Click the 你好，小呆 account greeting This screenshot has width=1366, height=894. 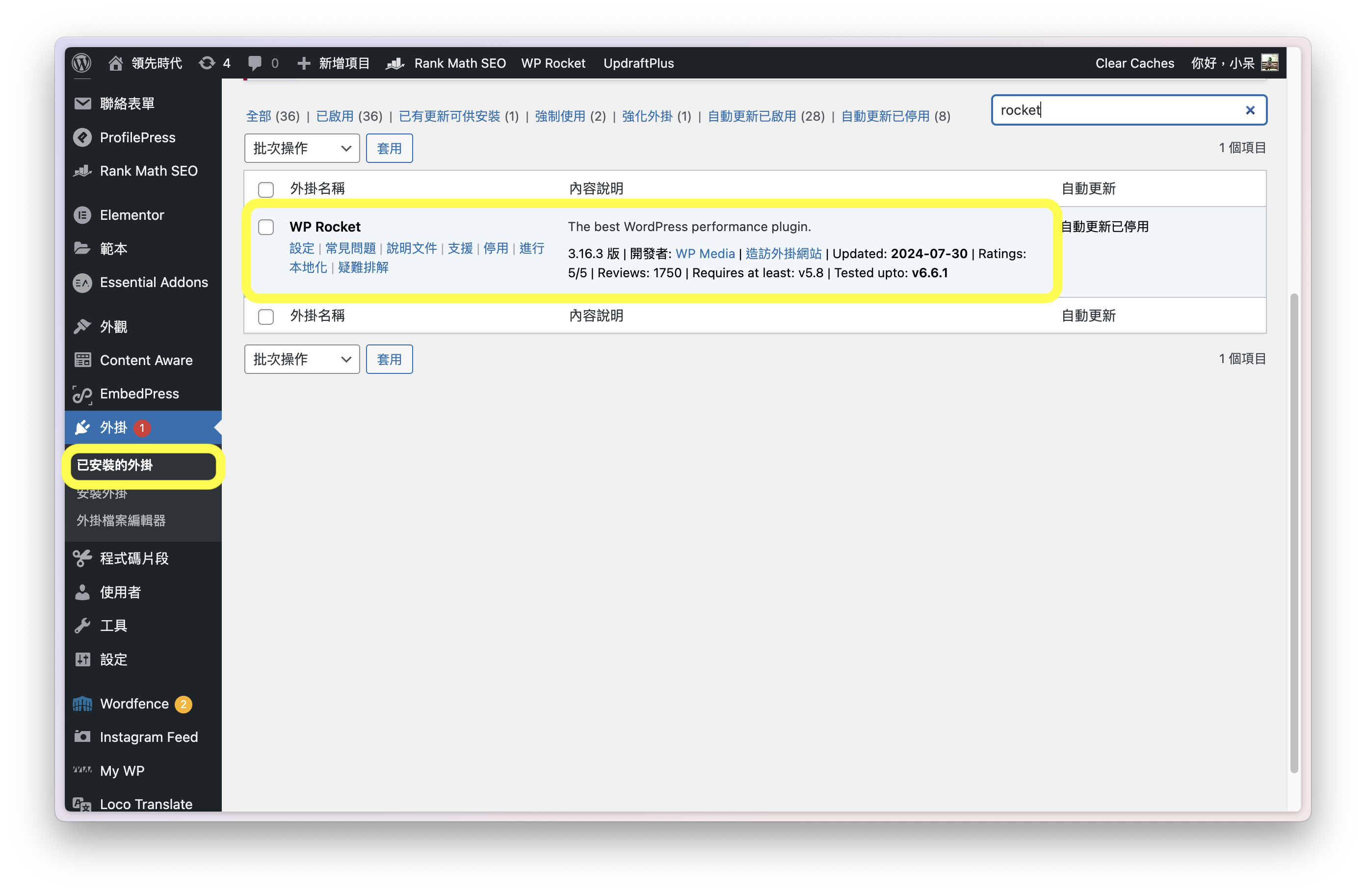point(1223,63)
